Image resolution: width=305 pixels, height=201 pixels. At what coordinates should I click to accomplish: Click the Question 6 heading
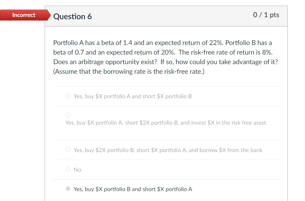73,16
